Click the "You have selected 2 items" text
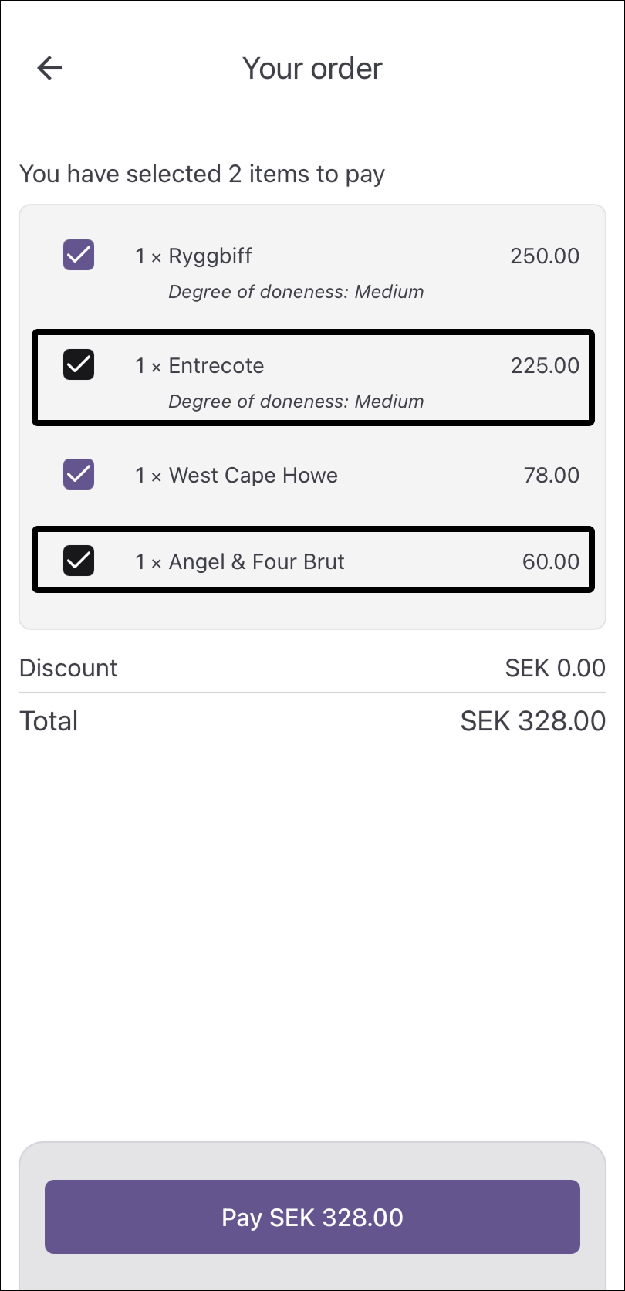This screenshot has width=625, height=1291. [202, 175]
